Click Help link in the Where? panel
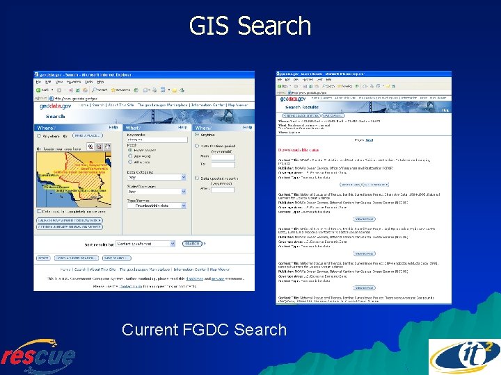 click(113, 127)
